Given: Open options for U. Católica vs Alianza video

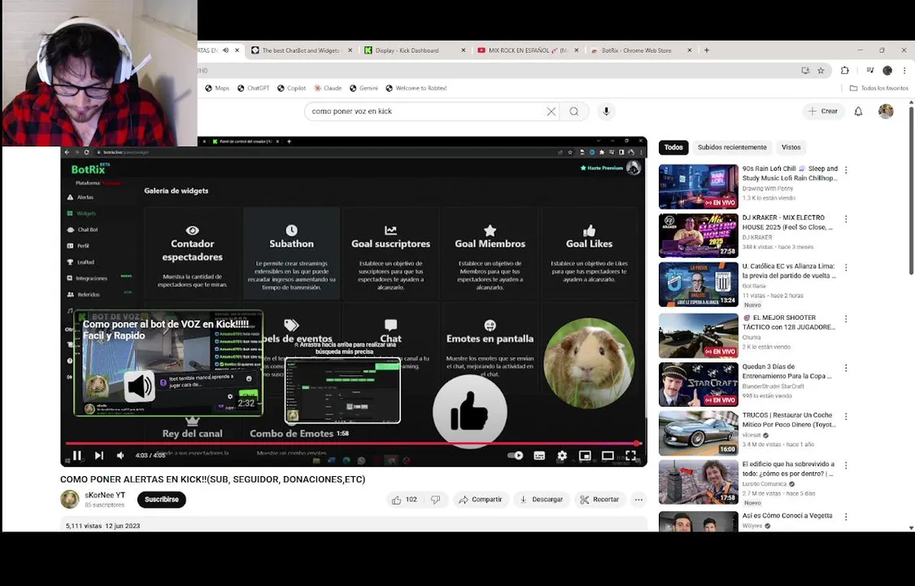Looking at the screenshot, I should (846, 267).
